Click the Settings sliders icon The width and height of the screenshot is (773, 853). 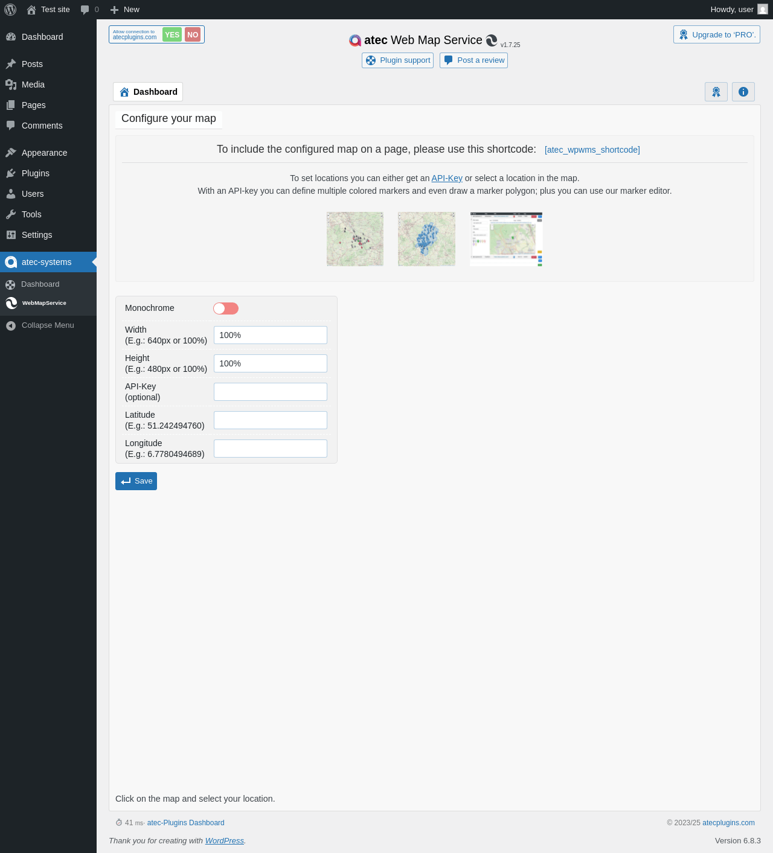click(x=11, y=235)
